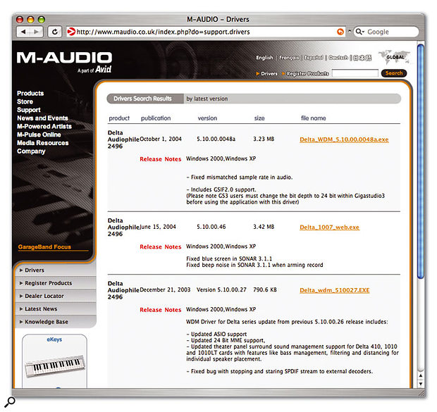Click the site search text box
The image size is (437, 412).
(355, 73)
